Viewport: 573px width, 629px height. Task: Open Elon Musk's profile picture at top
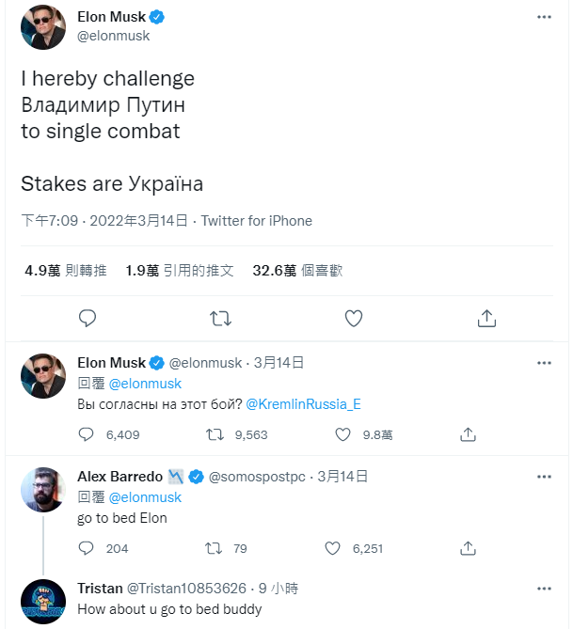[43, 27]
